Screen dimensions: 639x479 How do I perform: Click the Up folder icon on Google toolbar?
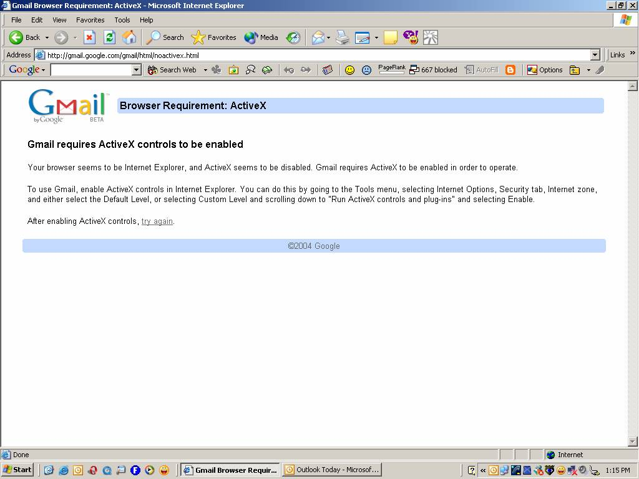pyautogui.click(x=575, y=70)
